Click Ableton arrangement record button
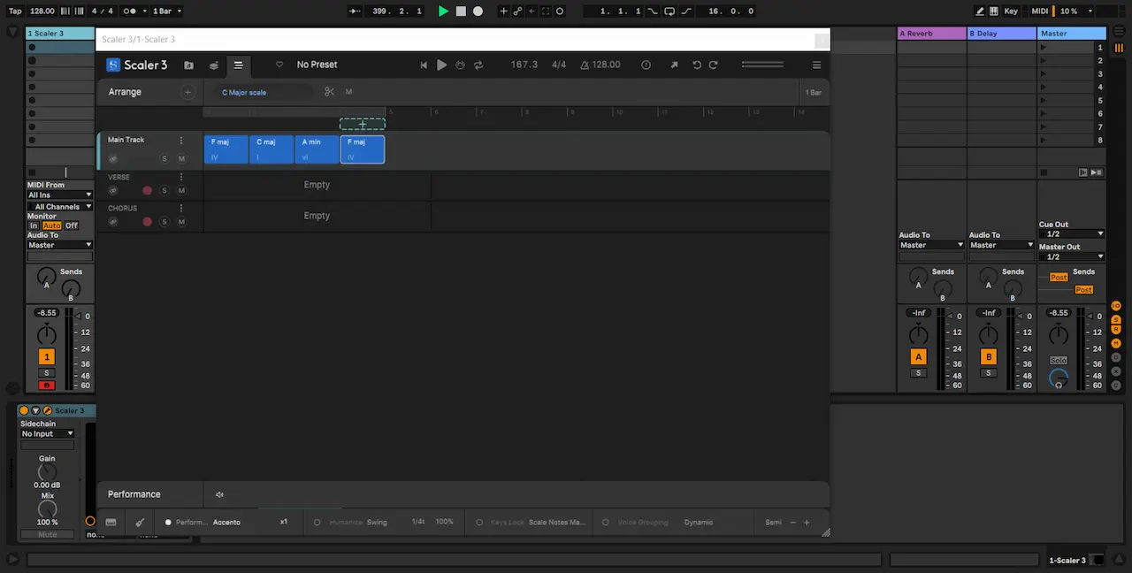This screenshot has width=1132, height=573. pos(478,11)
